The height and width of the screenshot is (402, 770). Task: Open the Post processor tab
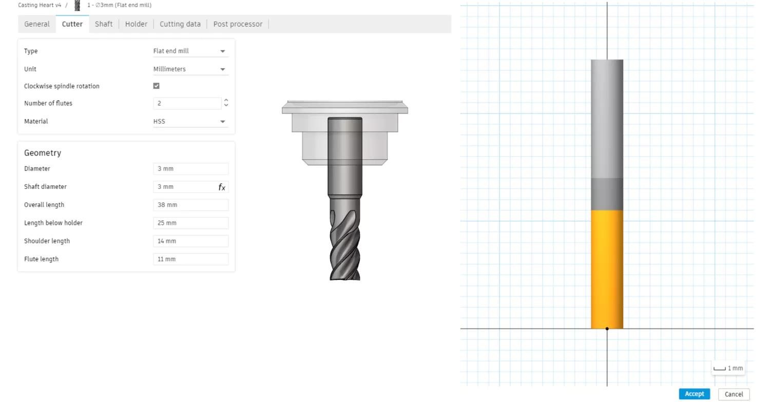pyautogui.click(x=238, y=24)
